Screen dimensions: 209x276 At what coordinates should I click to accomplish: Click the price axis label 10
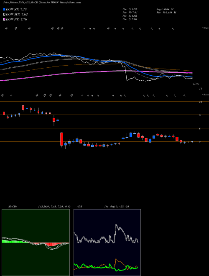201,102
